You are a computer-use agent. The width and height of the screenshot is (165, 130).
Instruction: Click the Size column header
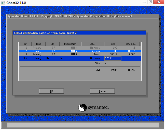(x=113, y=44)
